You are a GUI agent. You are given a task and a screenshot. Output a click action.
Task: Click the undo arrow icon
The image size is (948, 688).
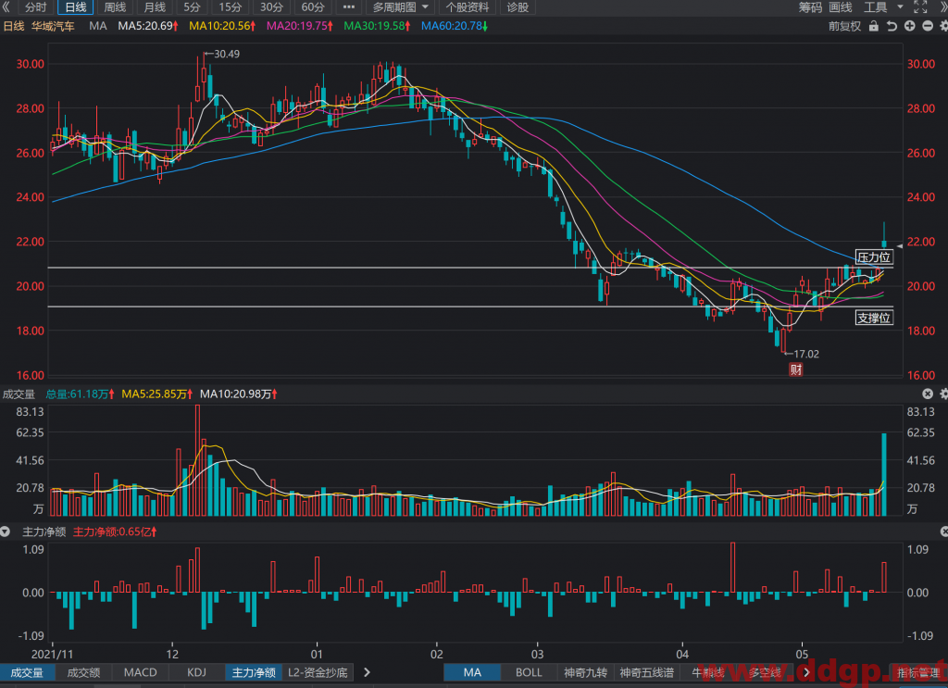pos(892,26)
